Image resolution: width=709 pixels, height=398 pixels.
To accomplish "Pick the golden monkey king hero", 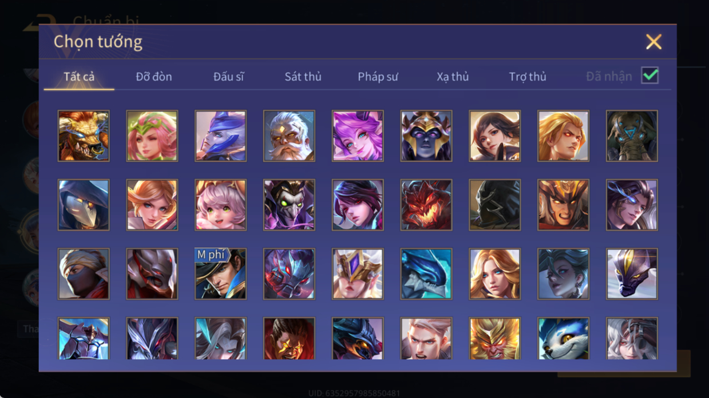I will [x=495, y=339].
